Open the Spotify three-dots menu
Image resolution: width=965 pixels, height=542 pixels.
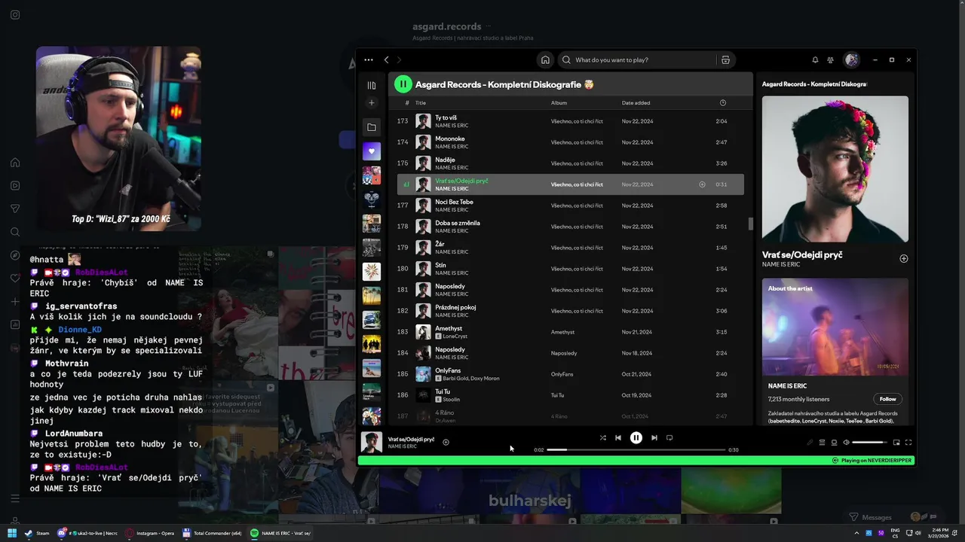tap(368, 59)
